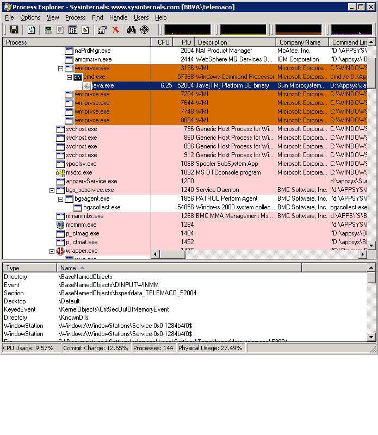Open the View menu
378x435 pixels.
53,17
